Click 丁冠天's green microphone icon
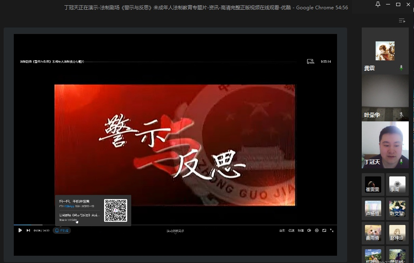The width and height of the screenshot is (414, 263). tap(401, 162)
